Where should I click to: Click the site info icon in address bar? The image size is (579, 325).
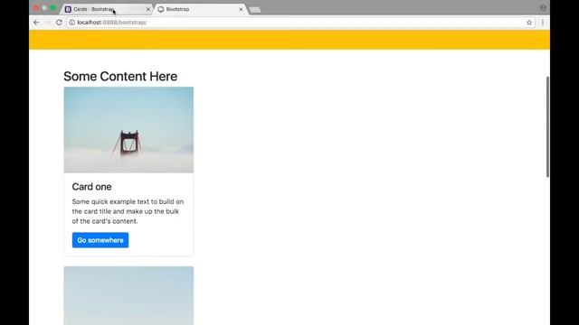click(72, 23)
